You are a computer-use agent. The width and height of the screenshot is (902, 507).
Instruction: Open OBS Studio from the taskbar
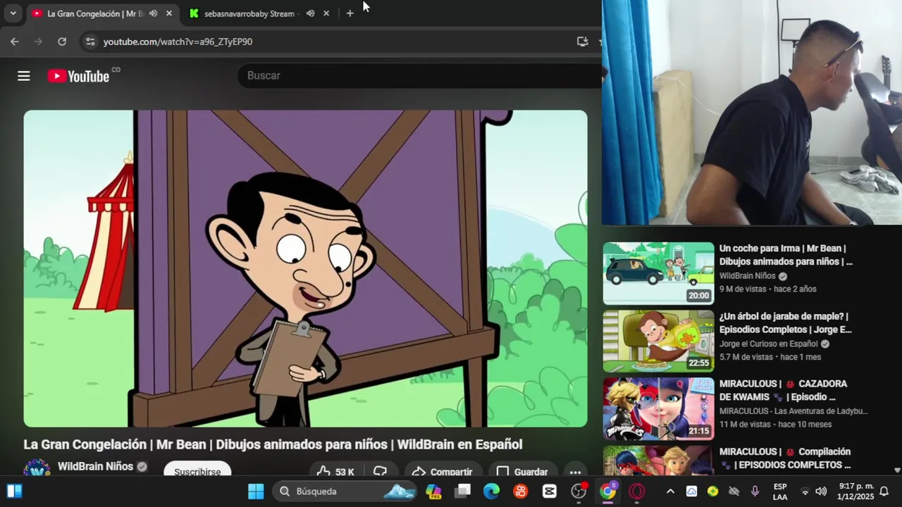pos(579,492)
